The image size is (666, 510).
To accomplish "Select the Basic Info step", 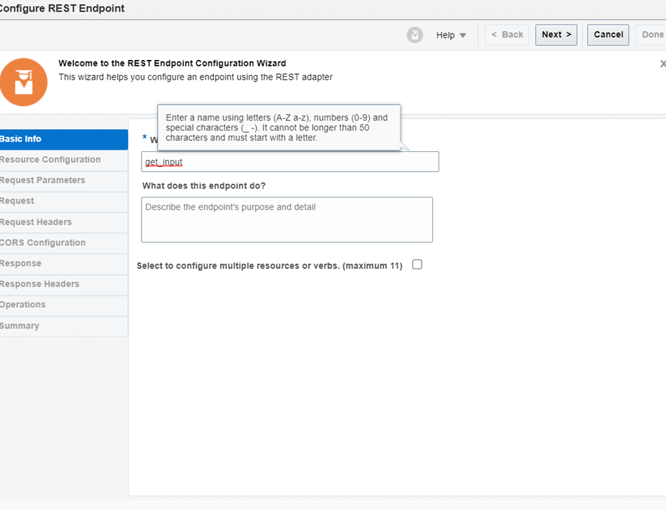I will 64,140.
